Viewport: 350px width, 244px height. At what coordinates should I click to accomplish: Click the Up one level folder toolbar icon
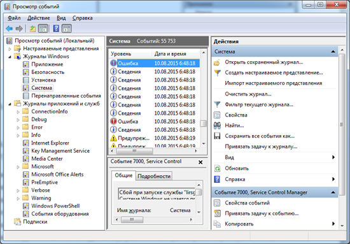32,29
